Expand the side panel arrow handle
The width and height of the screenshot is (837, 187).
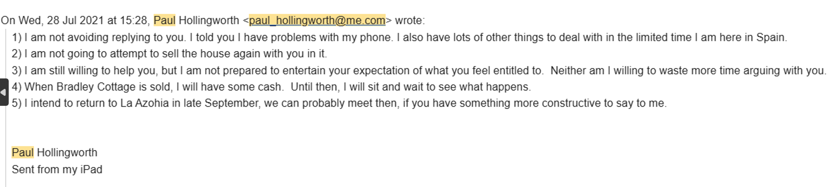point(4,92)
